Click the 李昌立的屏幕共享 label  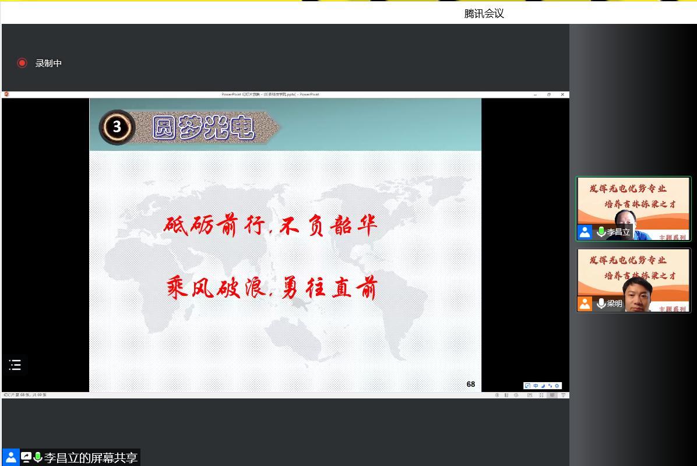(90, 458)
